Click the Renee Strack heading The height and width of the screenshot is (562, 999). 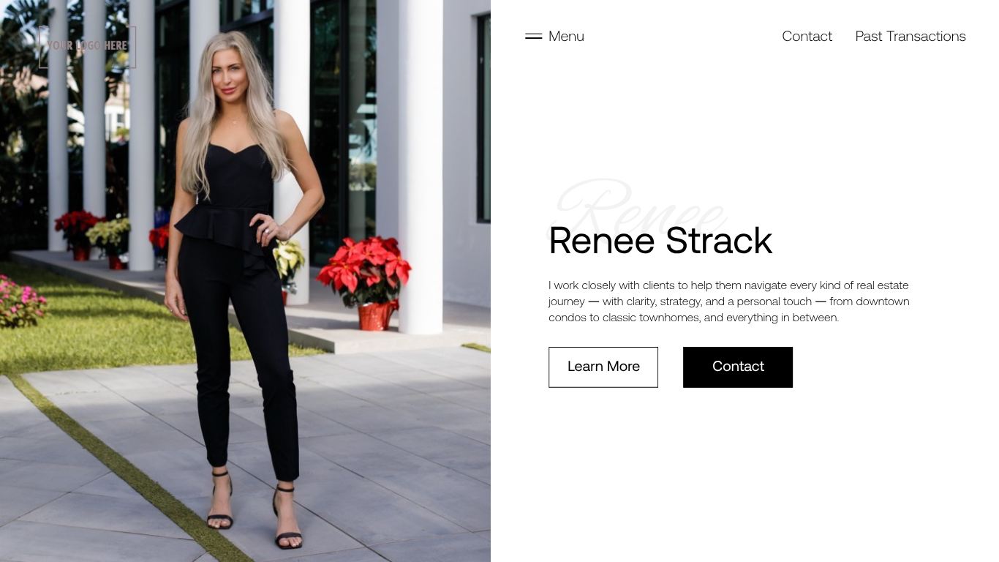click(660, 240)
